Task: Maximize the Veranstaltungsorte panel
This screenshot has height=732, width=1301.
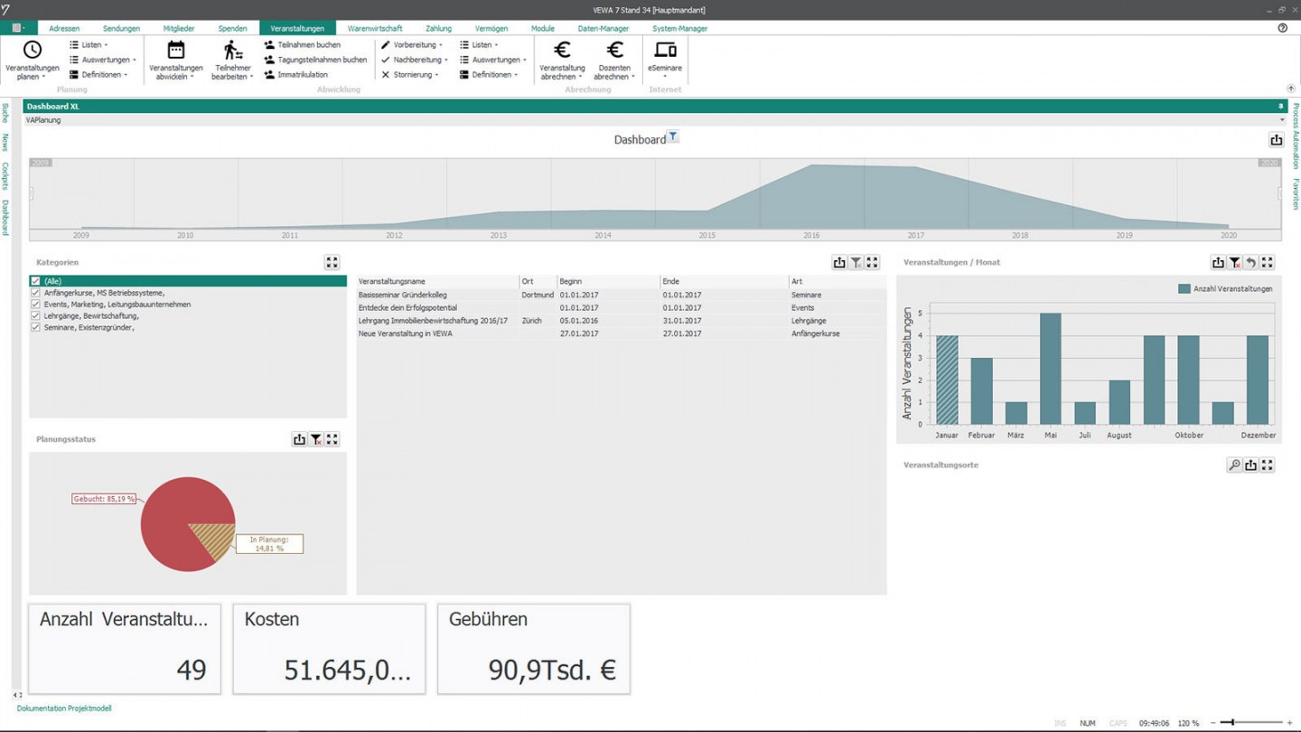Action: coord(1267,465)
